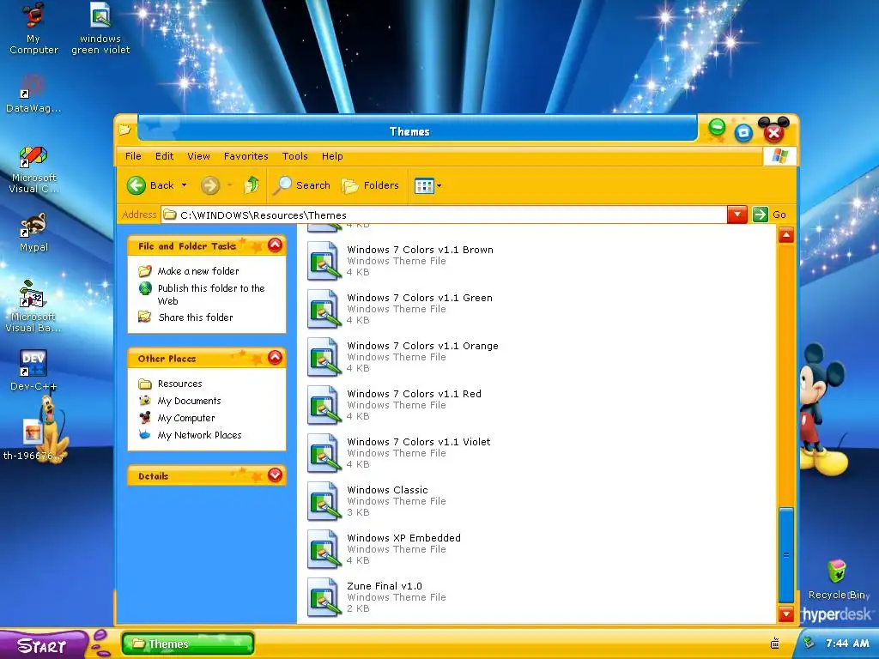879x659 pixels.
Task: Expand the Details panel
Action: (275, 475)
